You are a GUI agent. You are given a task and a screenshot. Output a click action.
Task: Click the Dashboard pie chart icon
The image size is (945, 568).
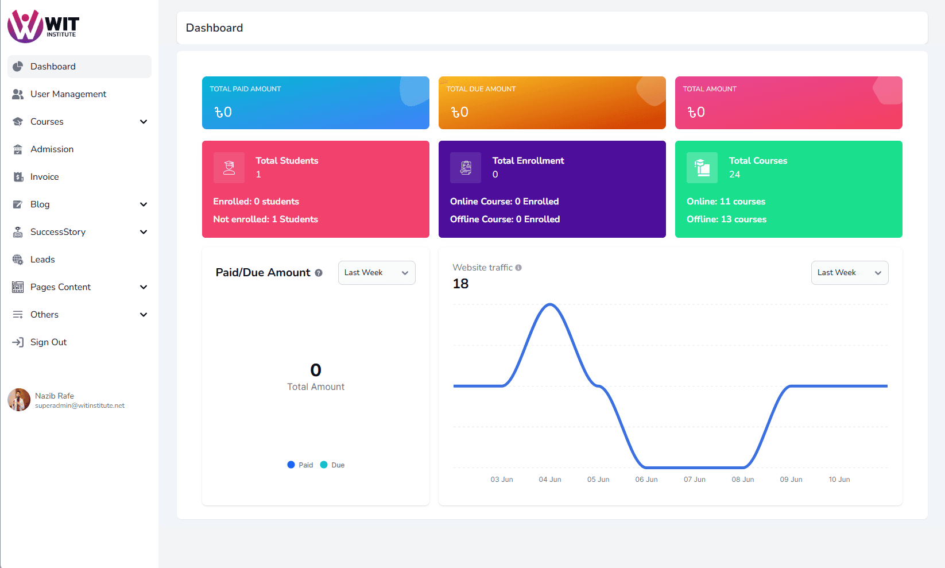point(18,67)
